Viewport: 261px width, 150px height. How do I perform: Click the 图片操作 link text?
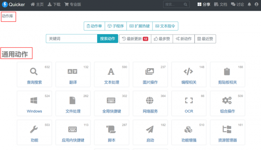[150, 82]
